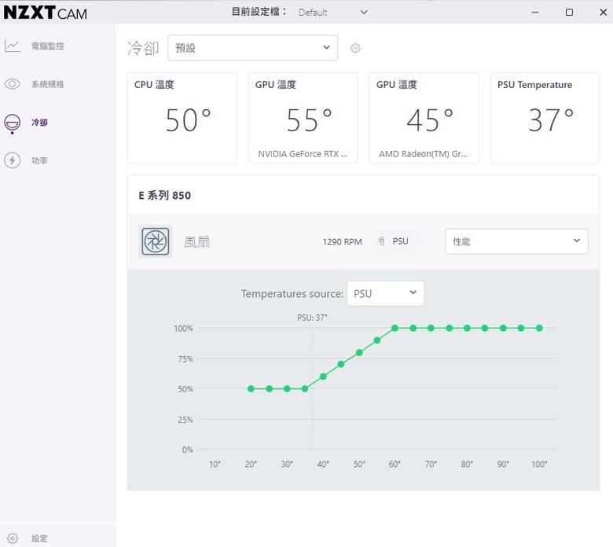The height and width of the screenshot is (547, 613).
Task: Click the 風扇 fan label
Action: (x=196, y=242)
